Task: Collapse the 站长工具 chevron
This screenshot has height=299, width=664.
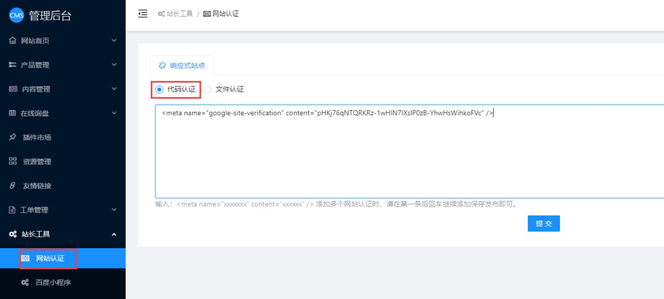Action: pyautogui.click(x=114, y=234)
